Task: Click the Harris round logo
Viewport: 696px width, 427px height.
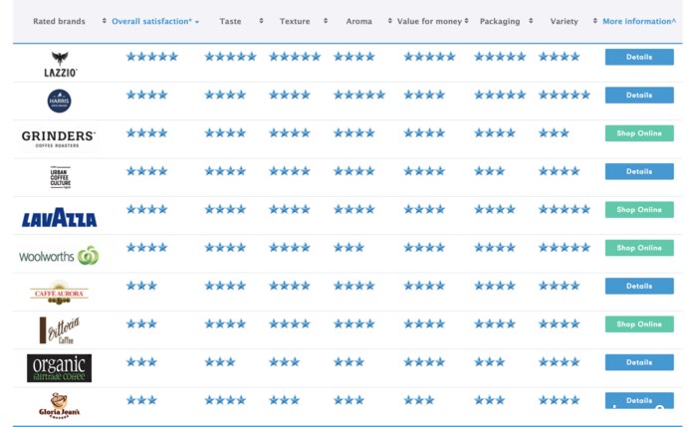Action: click(59, 101)
